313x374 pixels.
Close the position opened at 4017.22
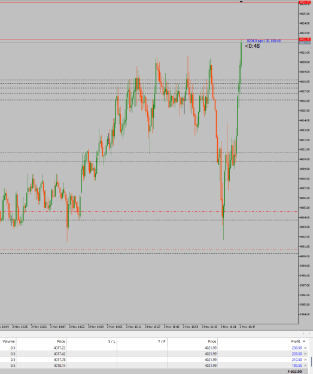click(305, 348)
